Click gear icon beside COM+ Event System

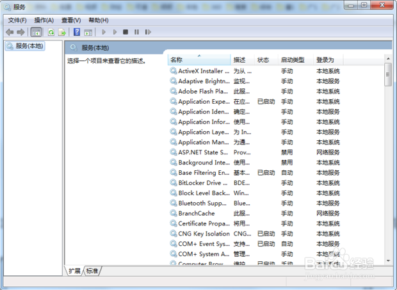[x=174, y=244]
